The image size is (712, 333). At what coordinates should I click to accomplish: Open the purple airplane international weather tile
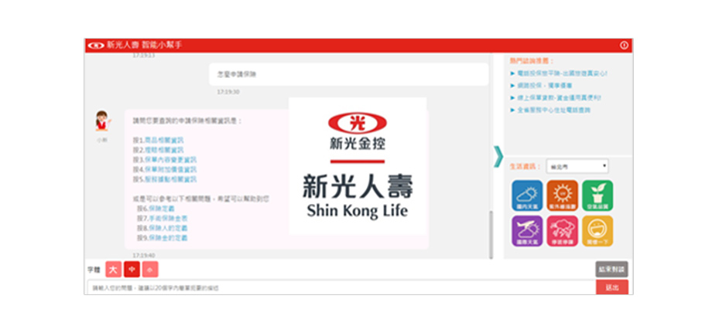(527, 231)
